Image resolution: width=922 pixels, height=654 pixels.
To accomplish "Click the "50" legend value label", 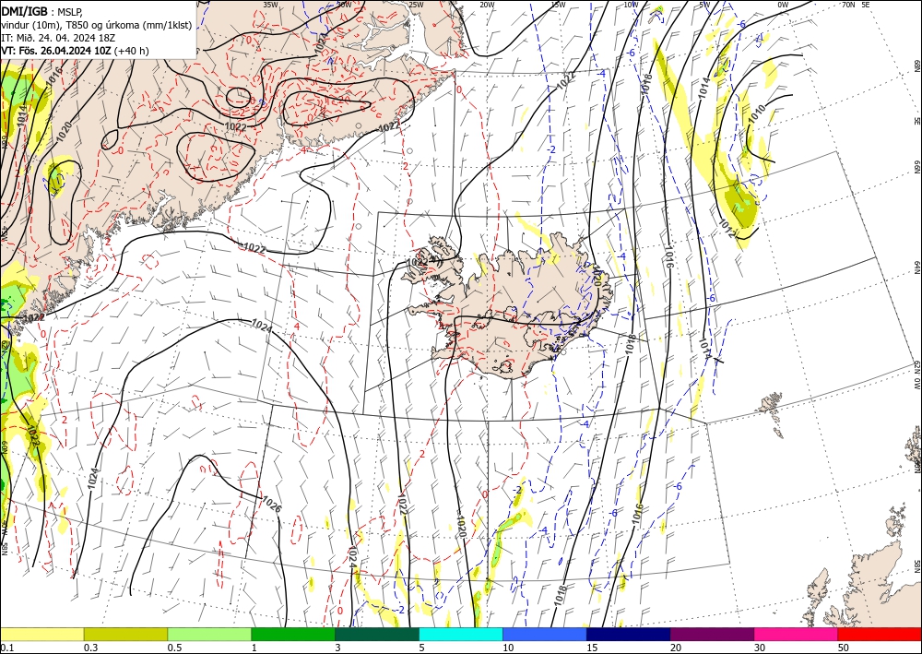I will tap(844, 648).
